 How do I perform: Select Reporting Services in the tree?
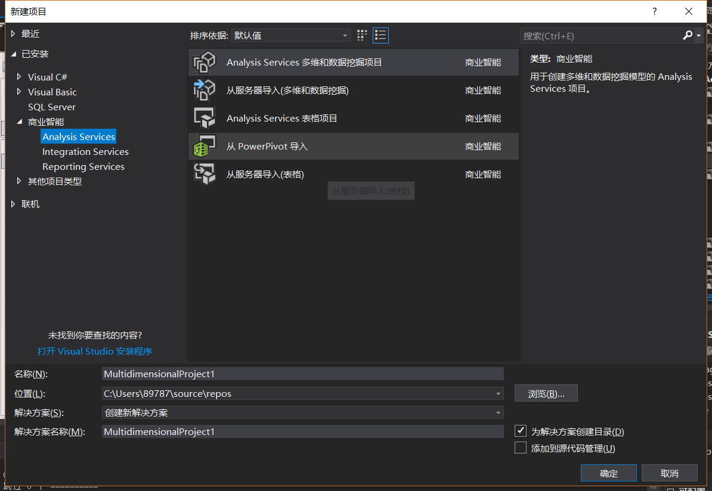(83, 166)
